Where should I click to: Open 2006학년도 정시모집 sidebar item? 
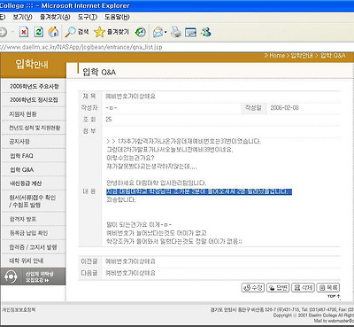[34, 100]
